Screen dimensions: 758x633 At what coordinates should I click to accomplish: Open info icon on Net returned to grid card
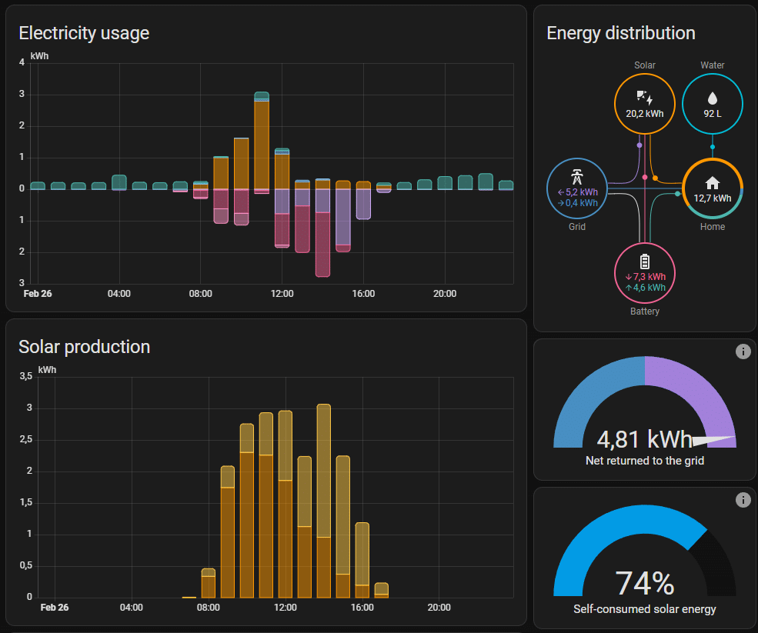coord(743,351)
